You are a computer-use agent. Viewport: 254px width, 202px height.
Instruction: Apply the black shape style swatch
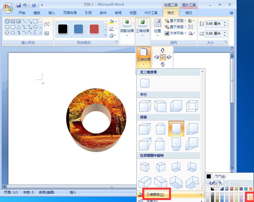pos(63,29)
